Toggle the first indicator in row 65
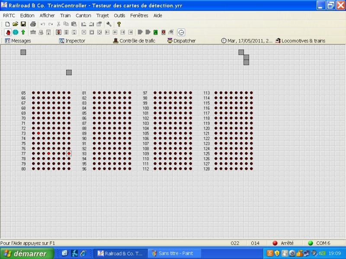The image size is (346, 259). (34, 93)
